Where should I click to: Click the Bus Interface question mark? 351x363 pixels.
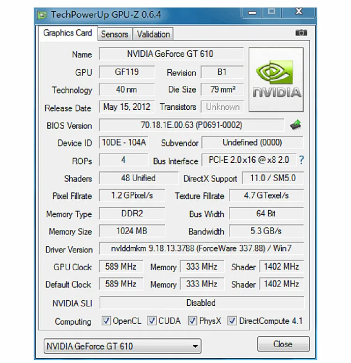tap(301, 160)
